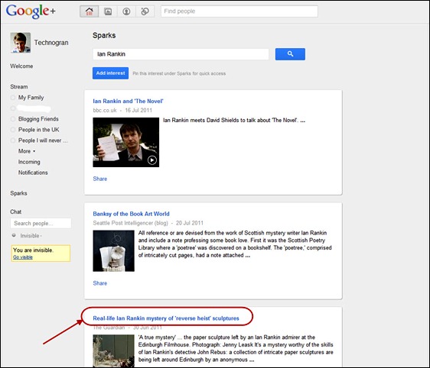This screenshot has width=430, height=368.
Task: Click the 'You are invisible.' notice
Action: [x=33, y=250]
